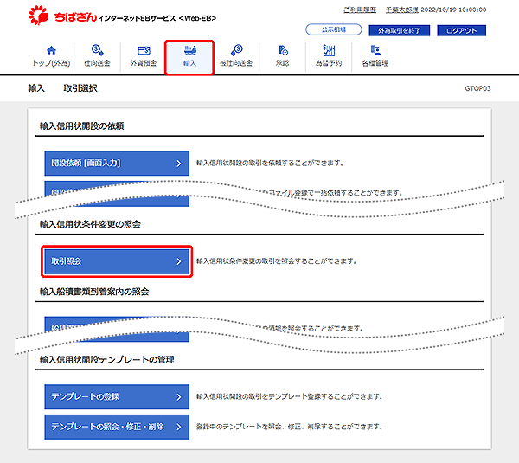The width and height of the screenshot is (519, 463).
Task: Click the GTOP03 screen code
Action: [x=477, y=88]
